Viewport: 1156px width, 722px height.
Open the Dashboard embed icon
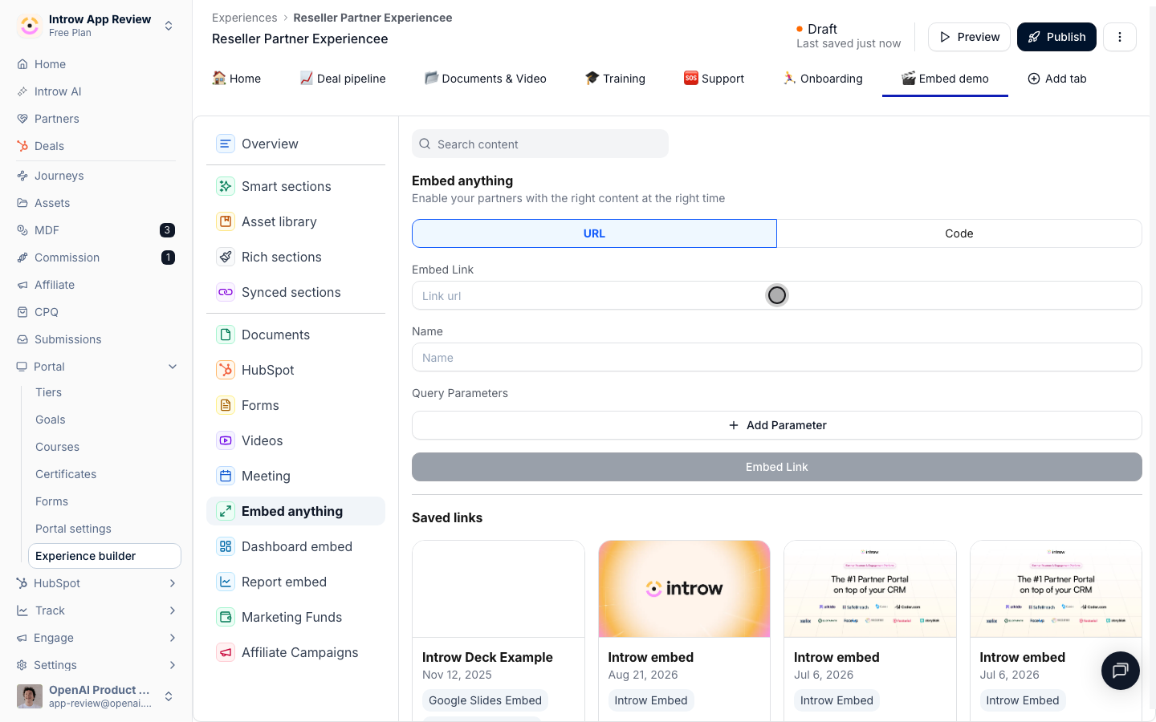point(226,546)
